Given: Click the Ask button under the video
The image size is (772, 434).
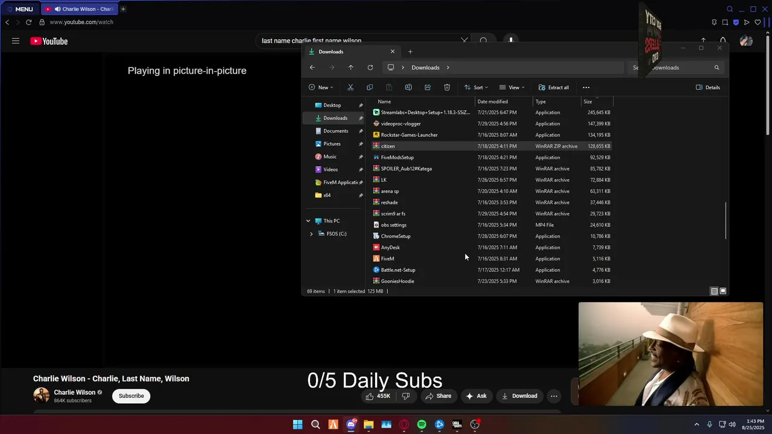Looking at the screenshot, I should pyautogui.click(x=476, y=396).
